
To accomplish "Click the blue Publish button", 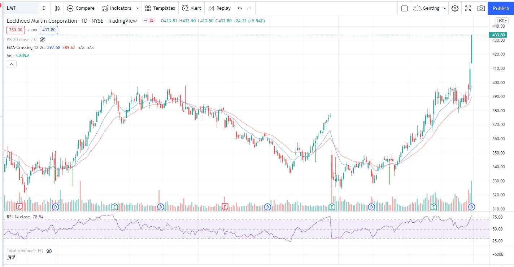I will tap(501, 8).
